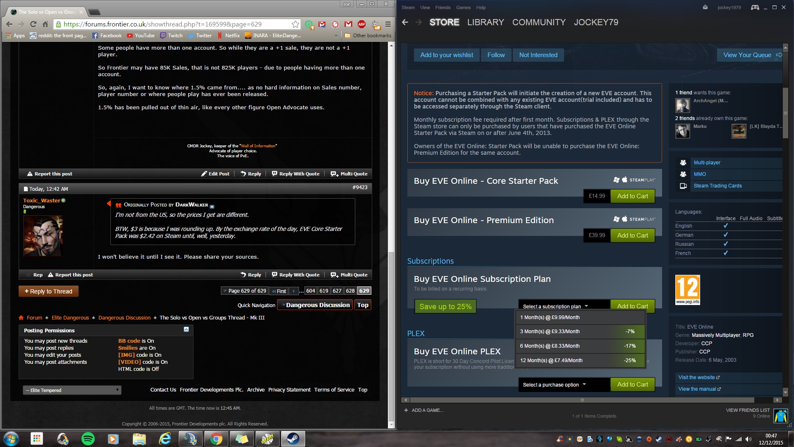Switch to Steam COMMUNITY tab
The width and height of the screenshot is (794, 447).
539,22
